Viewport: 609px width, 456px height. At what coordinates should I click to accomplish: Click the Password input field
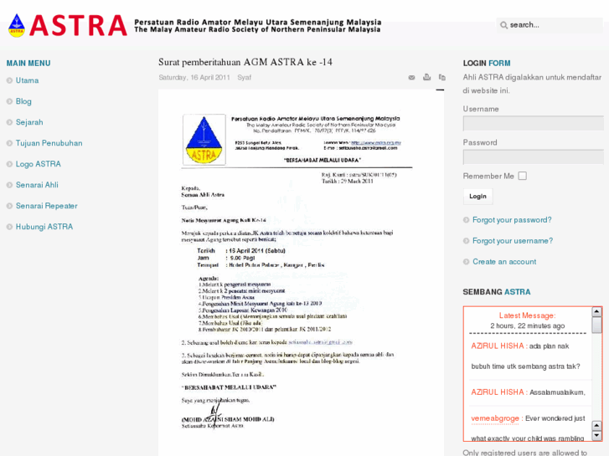coord(534,157)
